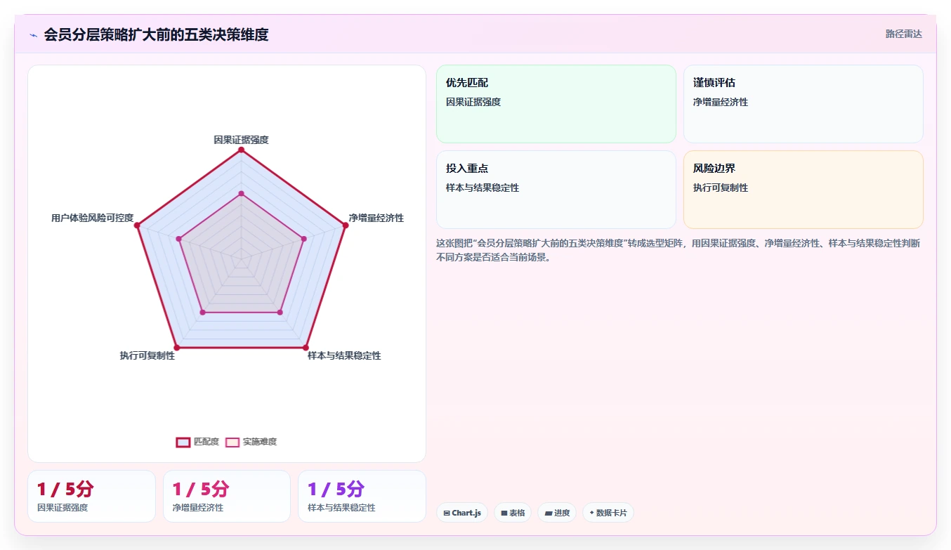Click 因果证据强度 text in 优先匹配 card

tap(473, 102)
